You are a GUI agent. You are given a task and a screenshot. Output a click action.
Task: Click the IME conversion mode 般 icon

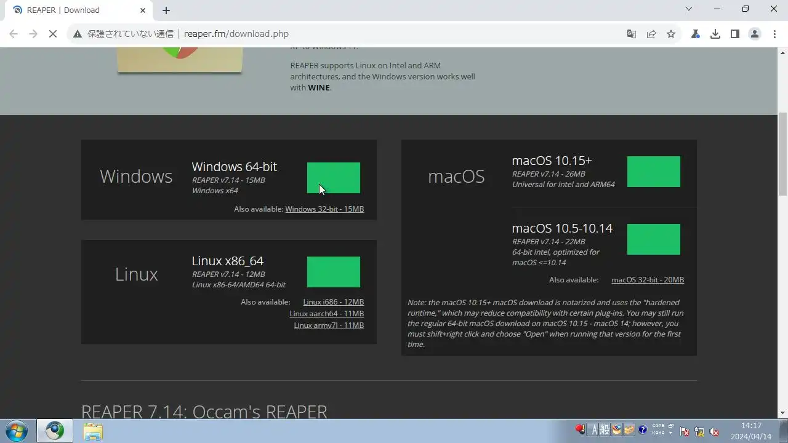coord(605,430)
